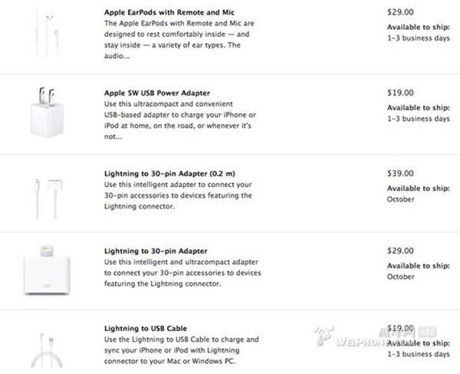The image size is (460, 374).
Task: Click the October ship date for $29.00 adapter
Action: [400, 277]
